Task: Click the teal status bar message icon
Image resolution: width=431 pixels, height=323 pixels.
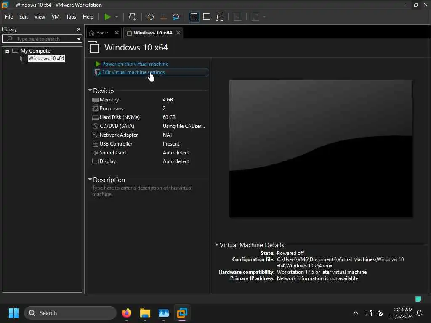Action: 418,299
